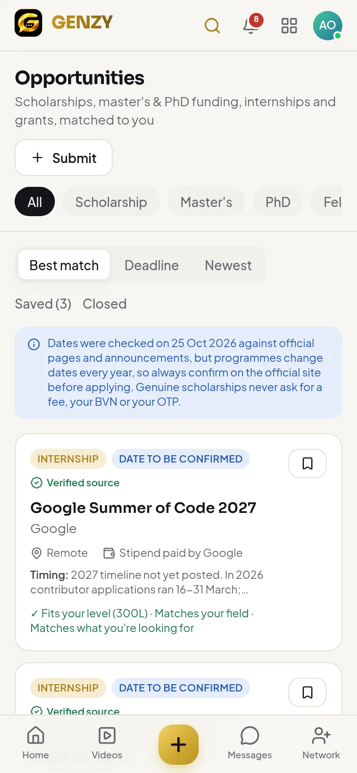The image size is (357, 773).
Task: Select the PhD filter chip
Action: coord(278,202)
